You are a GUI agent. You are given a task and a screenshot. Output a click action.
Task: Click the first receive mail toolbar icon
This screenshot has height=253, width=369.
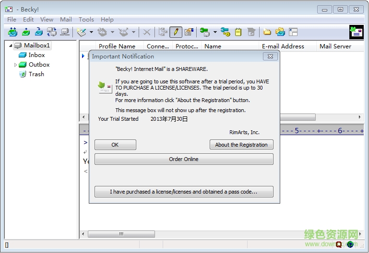point(12,32)
